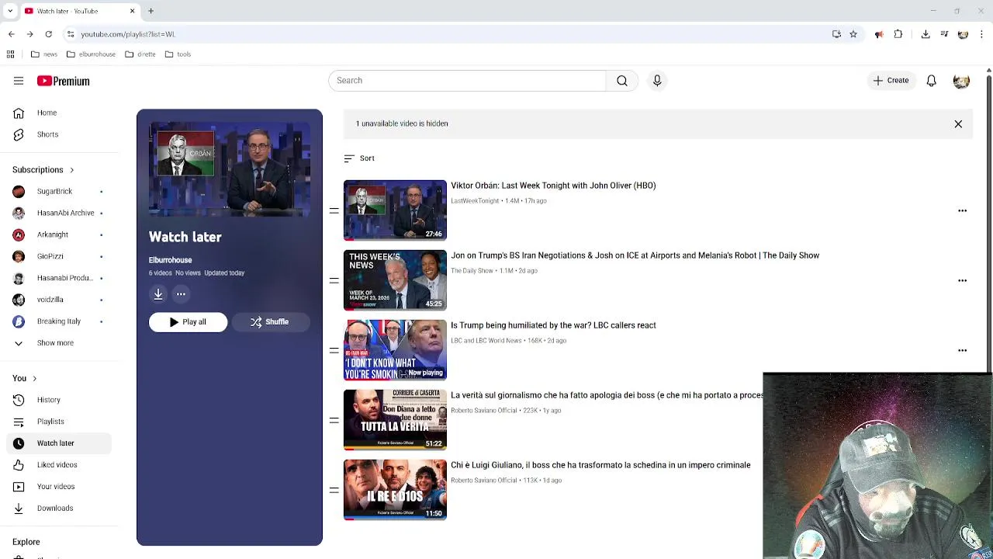Download the Watch later playlist
993x559 pixels.
pos(158,294)
